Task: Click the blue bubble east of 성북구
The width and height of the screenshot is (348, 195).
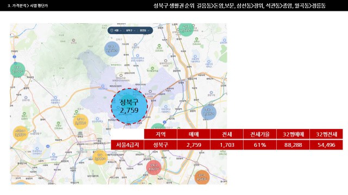Action: (x=209, y=112)
